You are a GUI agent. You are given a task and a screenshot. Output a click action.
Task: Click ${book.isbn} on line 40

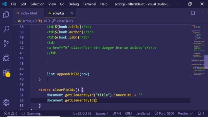click(67, 37)
